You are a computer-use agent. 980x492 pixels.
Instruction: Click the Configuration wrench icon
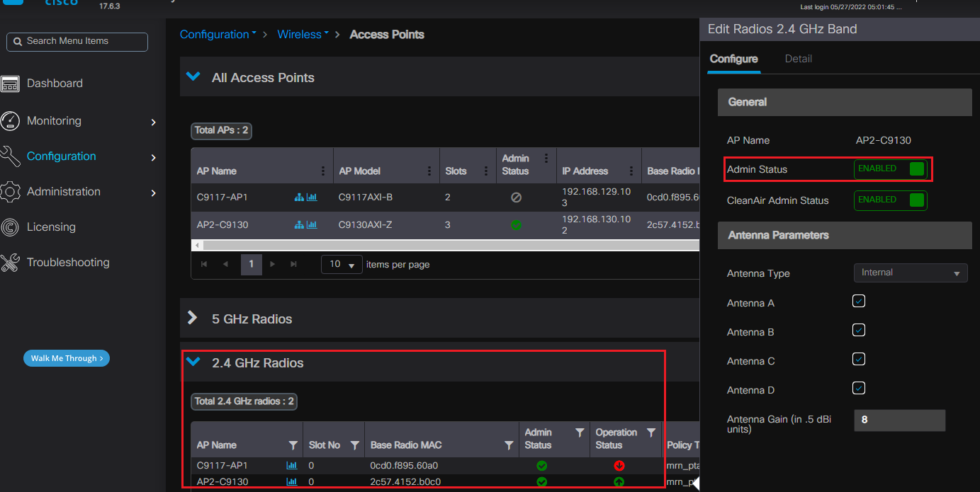coord(10,156)
